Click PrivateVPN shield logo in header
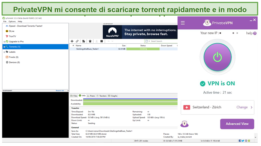This screenshot has height=146, width=261. click(207, 23)
